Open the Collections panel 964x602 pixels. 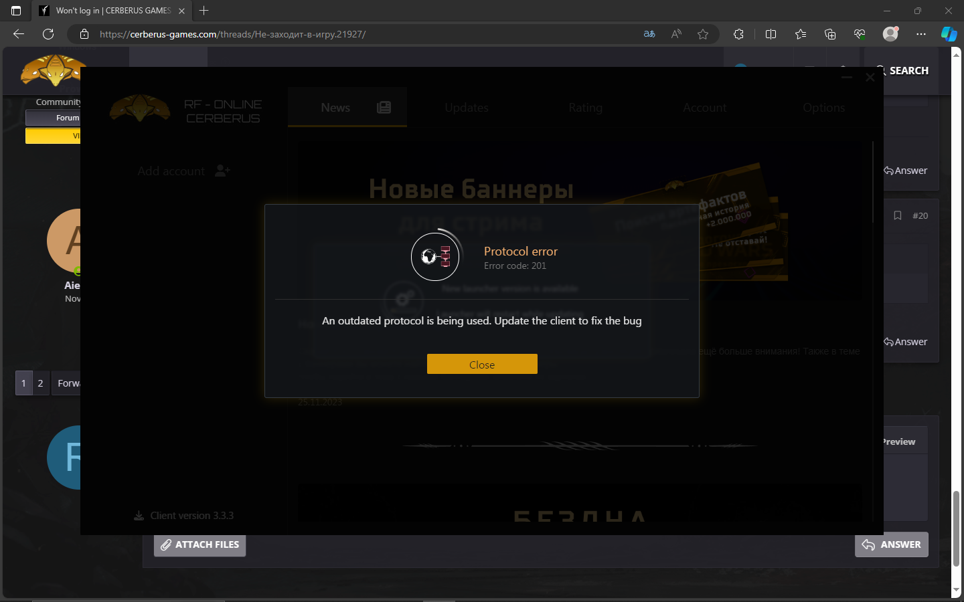pos(830,34)
